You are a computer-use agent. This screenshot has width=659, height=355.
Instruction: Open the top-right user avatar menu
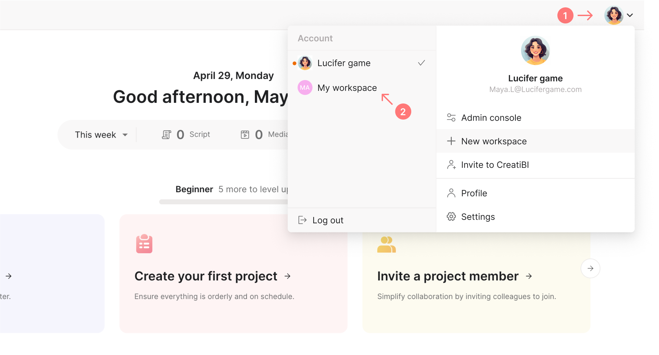[x=614, y=15]
